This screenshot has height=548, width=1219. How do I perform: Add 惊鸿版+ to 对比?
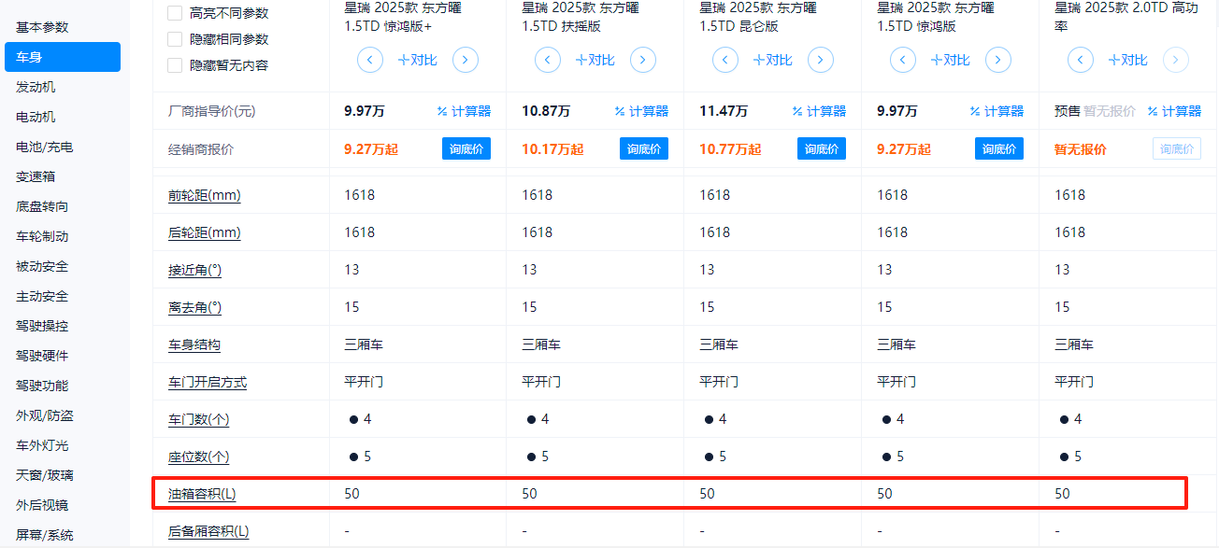pyautogui.click(x=418, y=61)
